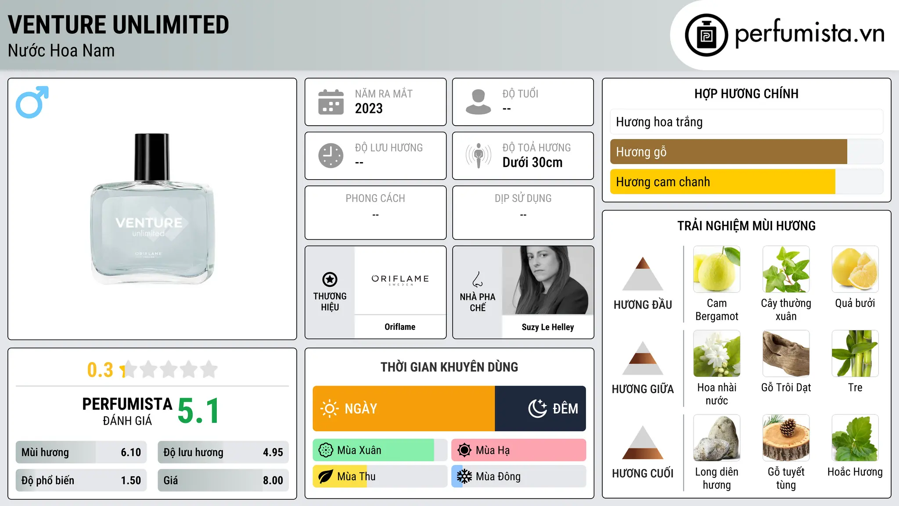Viewport: 899px width, 506px height.
Task: Open the Long diên hương note image
Action: (x=717, y=438)
